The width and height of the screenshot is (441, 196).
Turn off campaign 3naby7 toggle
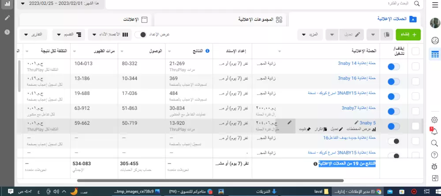click(393, 111)
